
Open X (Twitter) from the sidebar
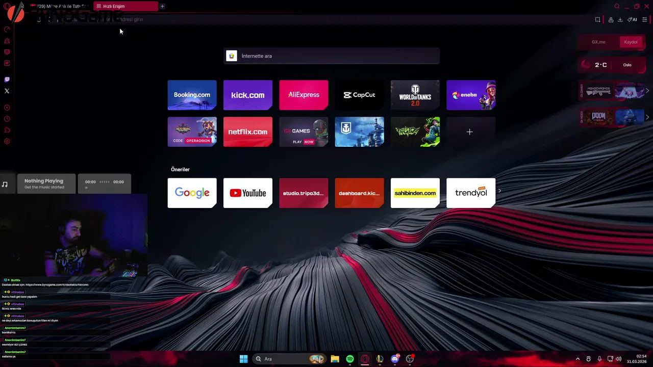coord(7,91)
